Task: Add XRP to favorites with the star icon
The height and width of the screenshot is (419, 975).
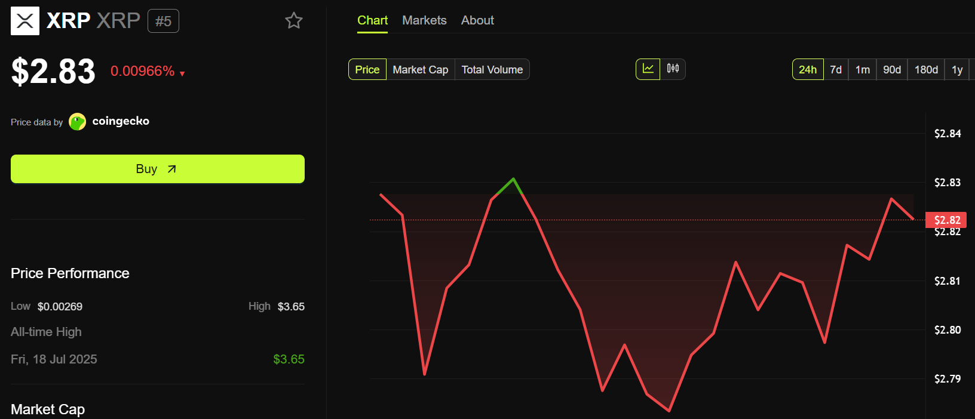Action: point(294,21)
